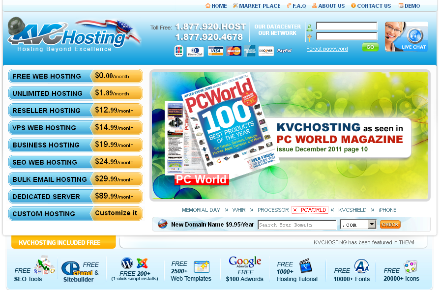Click the Web Templates icon
440x290 pixels.
202,266
